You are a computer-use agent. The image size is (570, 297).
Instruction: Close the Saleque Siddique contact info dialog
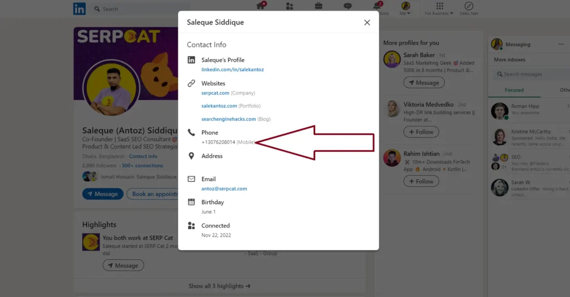(x=367, y=22)
